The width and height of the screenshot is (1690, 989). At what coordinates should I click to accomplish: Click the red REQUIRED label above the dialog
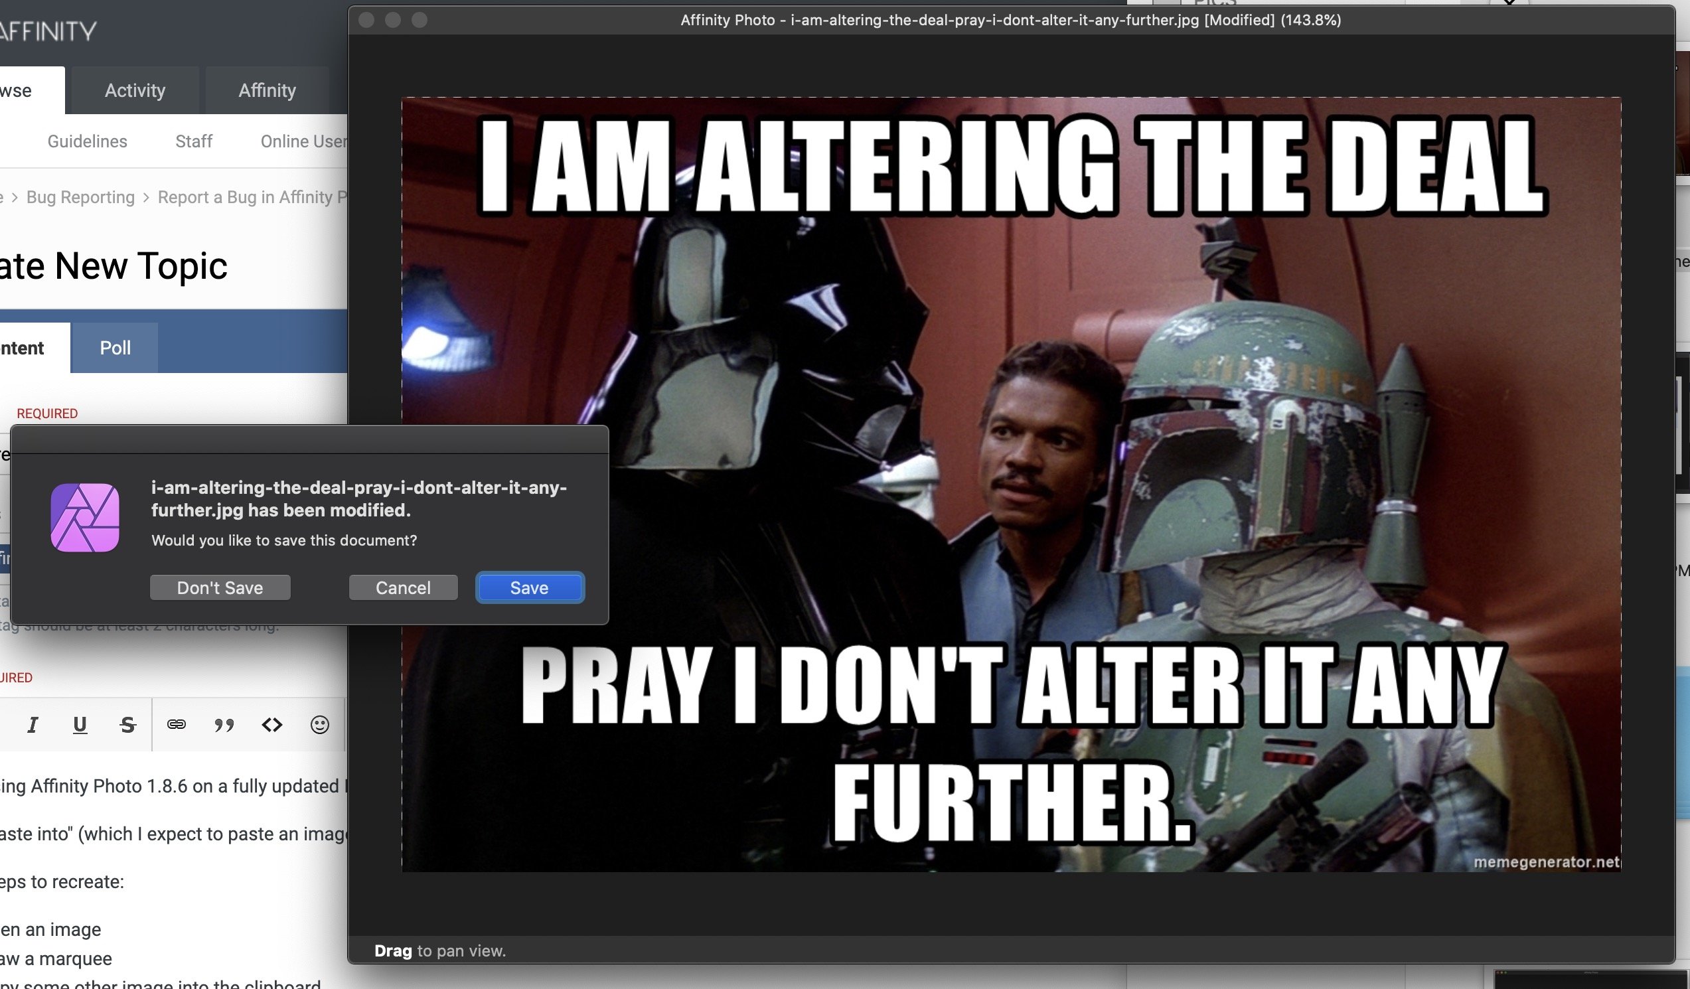[47, 413]
